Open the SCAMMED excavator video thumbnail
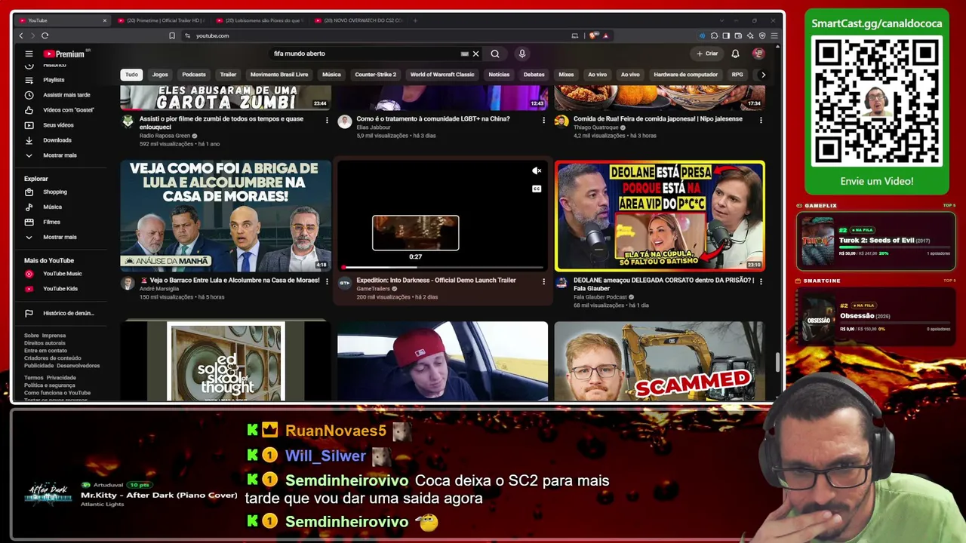The height and width of the screenshot is (543, 966). [660, 361]
